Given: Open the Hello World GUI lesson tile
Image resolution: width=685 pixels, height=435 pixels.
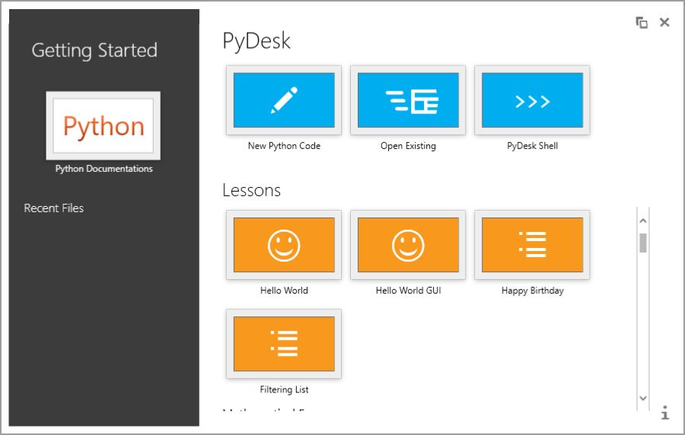Looking at the screenshot, I should 408,245.
